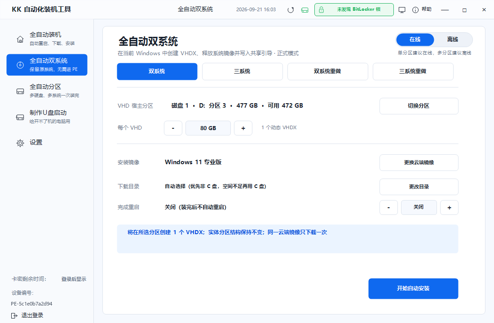Image resolution: width=494 pixels, height=323 pixels.
Task: Click 更改目录 button
Action: (x=419, y=187)
